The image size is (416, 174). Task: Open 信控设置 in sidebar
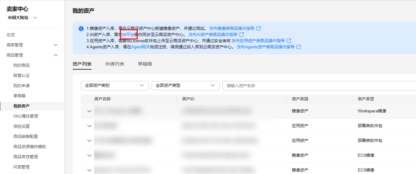(x=21, y=126)
